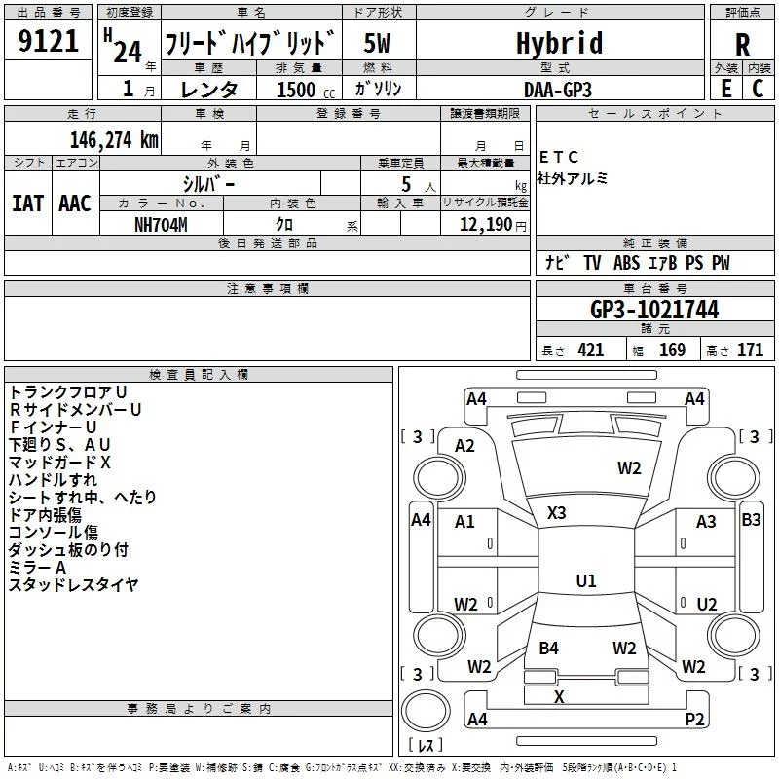The height and width of the screenshot is (779, 779).
Task: Click the spare tire circle icon
Action: (426, 712)
